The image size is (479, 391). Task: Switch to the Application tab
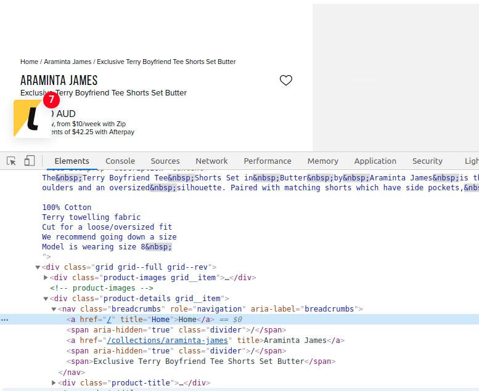click(x=375, y=161)
